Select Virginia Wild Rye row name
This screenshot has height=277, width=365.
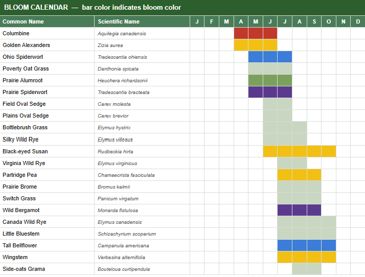24,163
